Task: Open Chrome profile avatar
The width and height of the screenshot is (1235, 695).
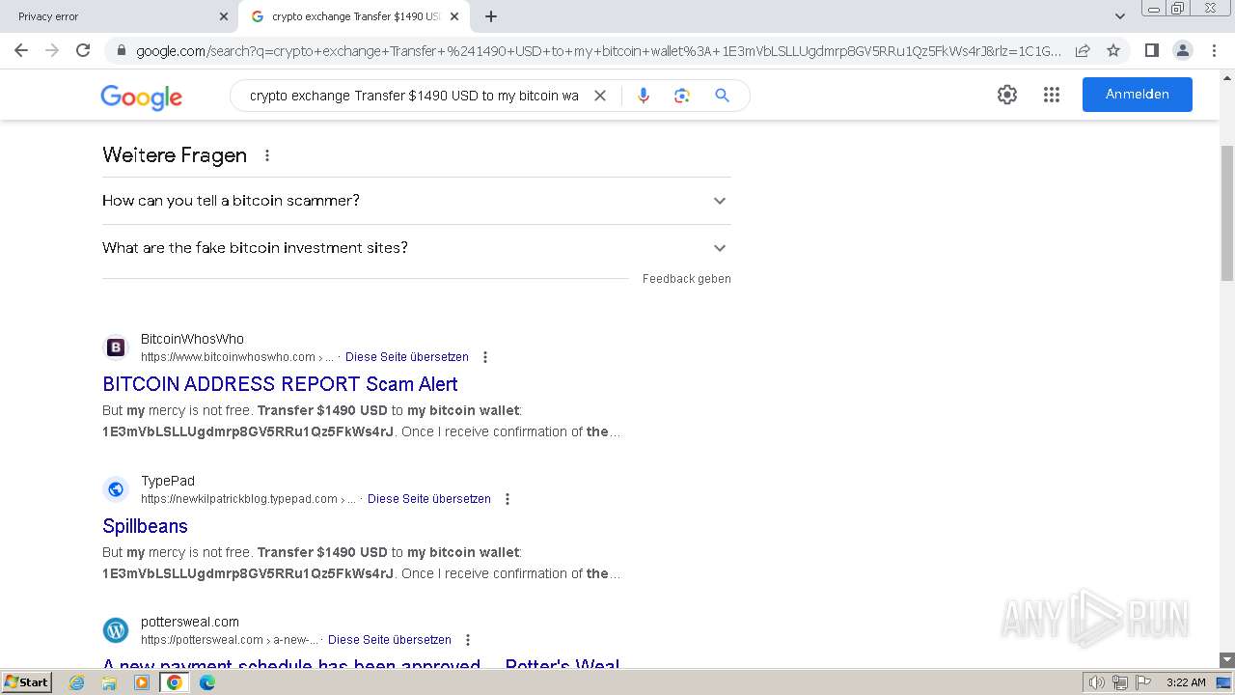Action: coord(1182,50)
